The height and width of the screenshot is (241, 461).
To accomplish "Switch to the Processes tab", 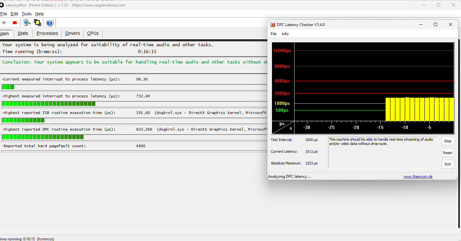I will coord(47,34).
